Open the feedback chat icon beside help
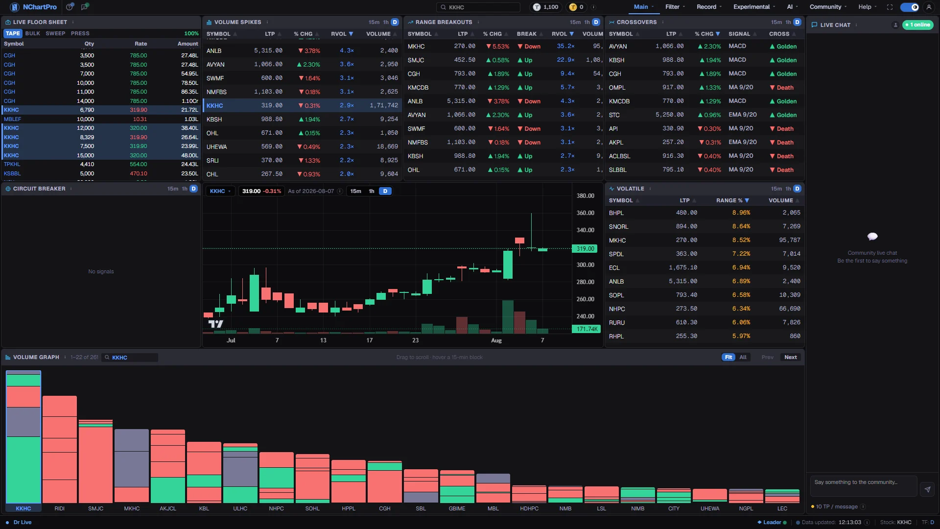 pos(85,7)
